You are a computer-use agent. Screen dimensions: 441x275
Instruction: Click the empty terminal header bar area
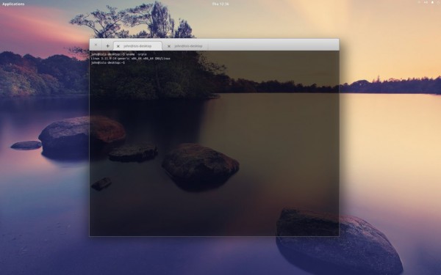pos(273,45)
